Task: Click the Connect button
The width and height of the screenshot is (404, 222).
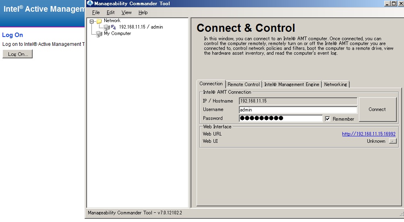Action: point(377,109)
